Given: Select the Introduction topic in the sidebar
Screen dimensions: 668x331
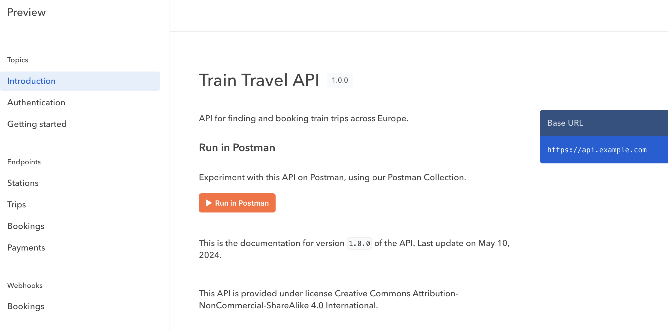Looking at the screenshot, I should (31, 81).
